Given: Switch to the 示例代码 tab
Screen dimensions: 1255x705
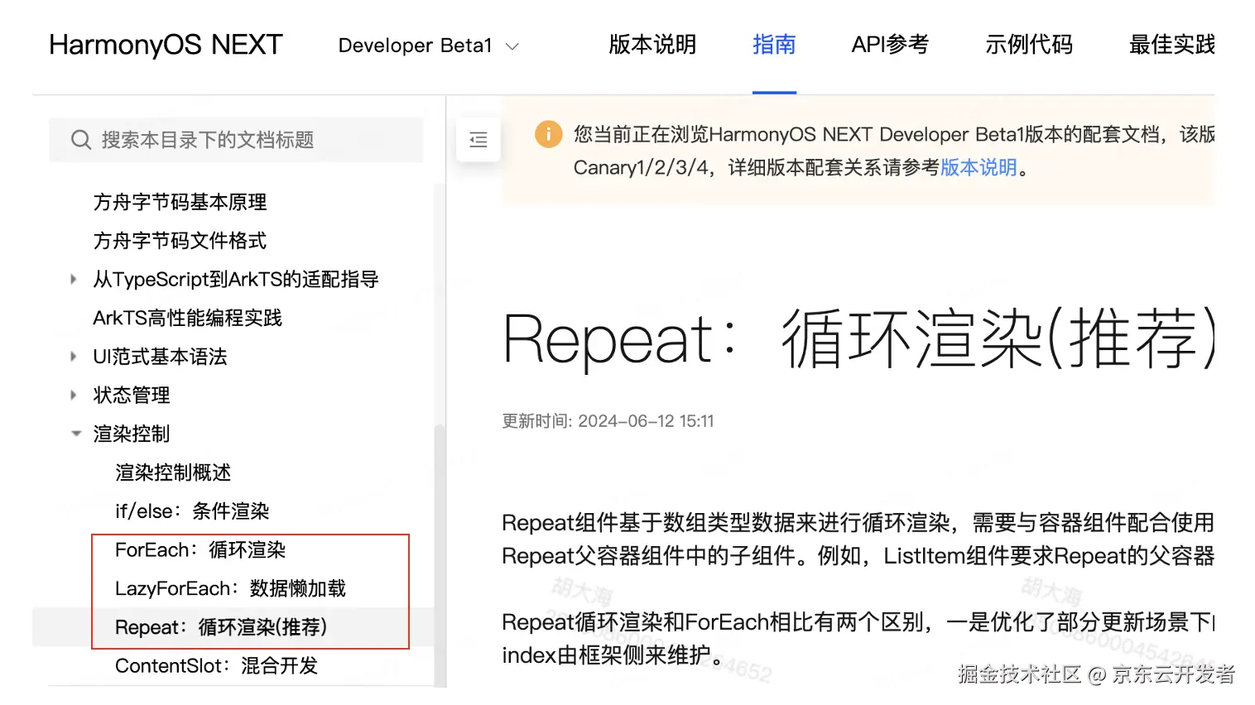Looking at the screenshot, I should tap(1029, 45).
